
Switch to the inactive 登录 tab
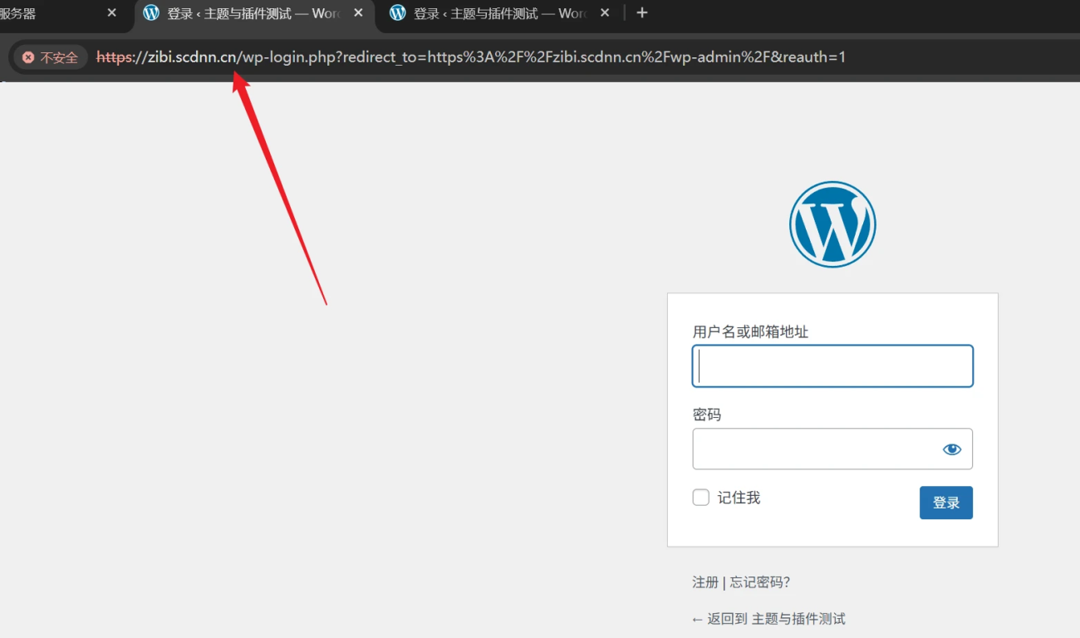point(500,13)
